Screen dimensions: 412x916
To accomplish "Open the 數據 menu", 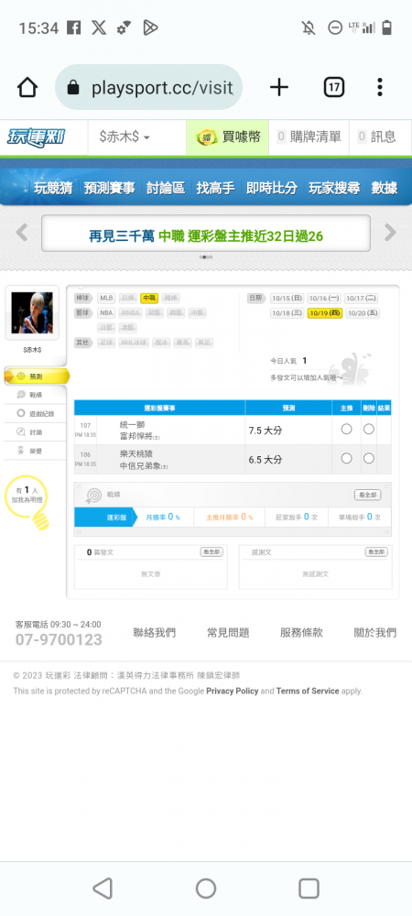I will (384, 188).
